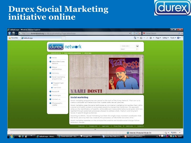Click the horizontal scrollbar thumb
This screenshot has height=143, width=191.
(95, 130)
